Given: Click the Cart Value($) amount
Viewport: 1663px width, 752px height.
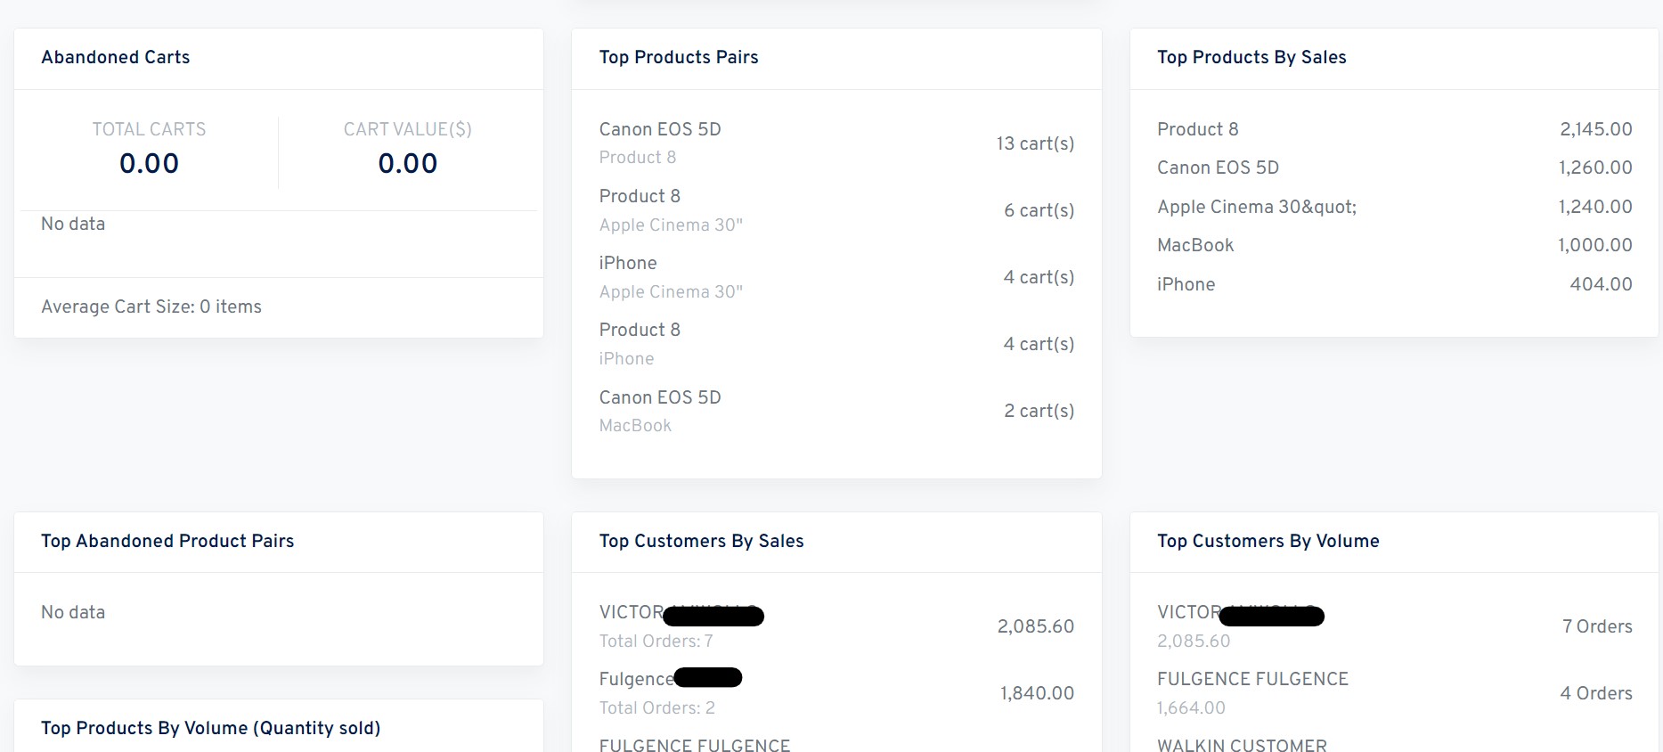Looking at the screenshot, I should click(x=407, y=163).
